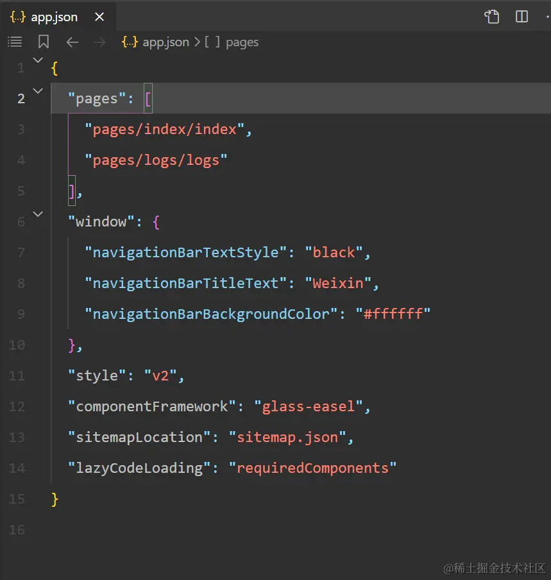The image size is (551, 580).
Task: Click the "sitemap.json" value
Action: tap(287, 438)
